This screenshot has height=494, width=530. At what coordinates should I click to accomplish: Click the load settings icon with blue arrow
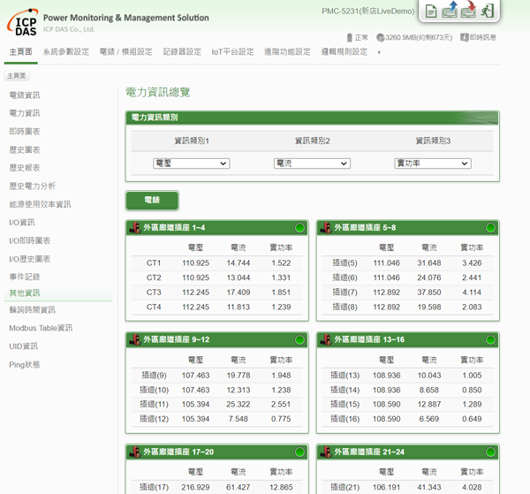[450, 10]
